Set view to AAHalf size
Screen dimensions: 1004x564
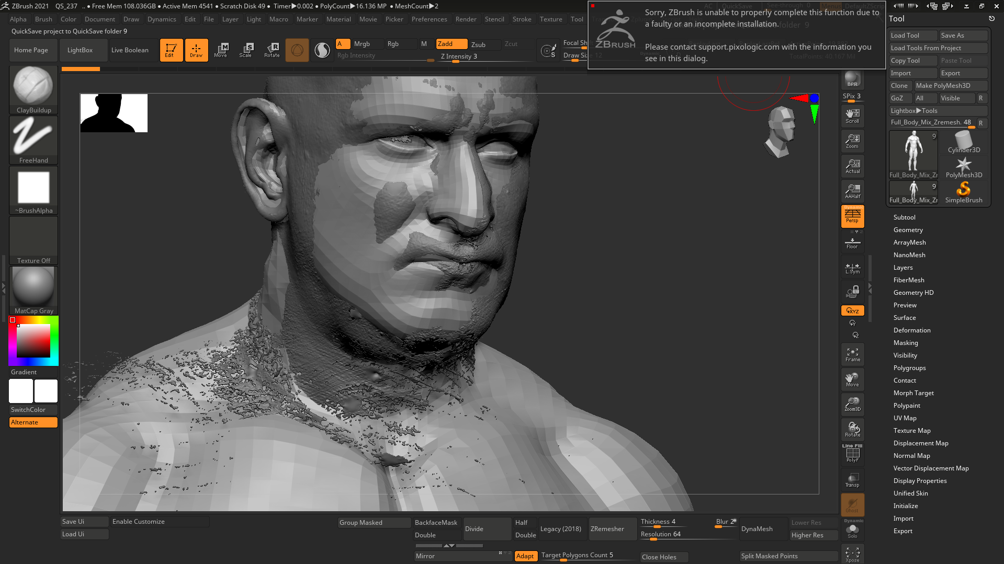852,191
